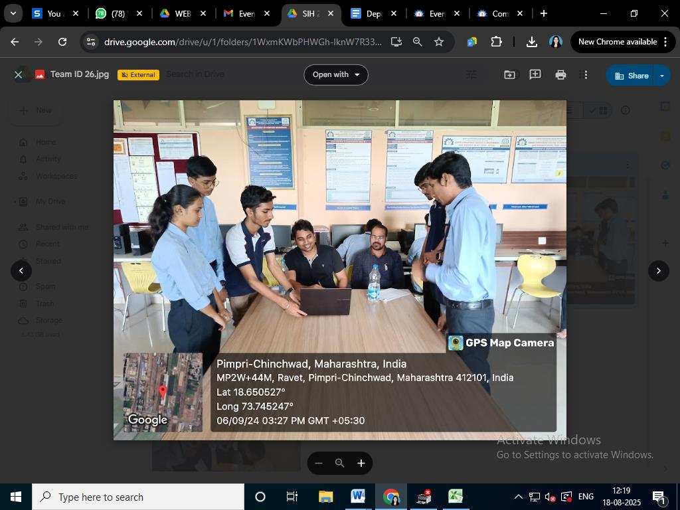680x510 pixels.
Task: Click the move to folder icon
Action: [509, 74]
